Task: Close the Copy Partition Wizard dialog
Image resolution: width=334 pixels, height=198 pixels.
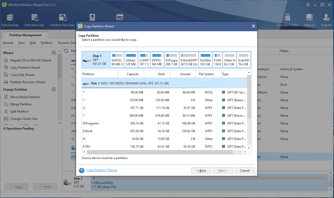Action: 254,26
